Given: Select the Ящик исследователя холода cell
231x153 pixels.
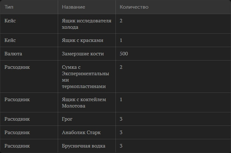Looking at the screenshot, I should coord(86,24).
